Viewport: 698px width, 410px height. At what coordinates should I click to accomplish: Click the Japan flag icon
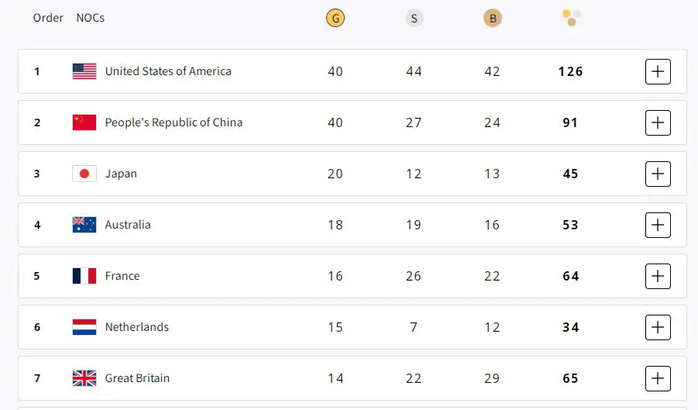(84, 174)
